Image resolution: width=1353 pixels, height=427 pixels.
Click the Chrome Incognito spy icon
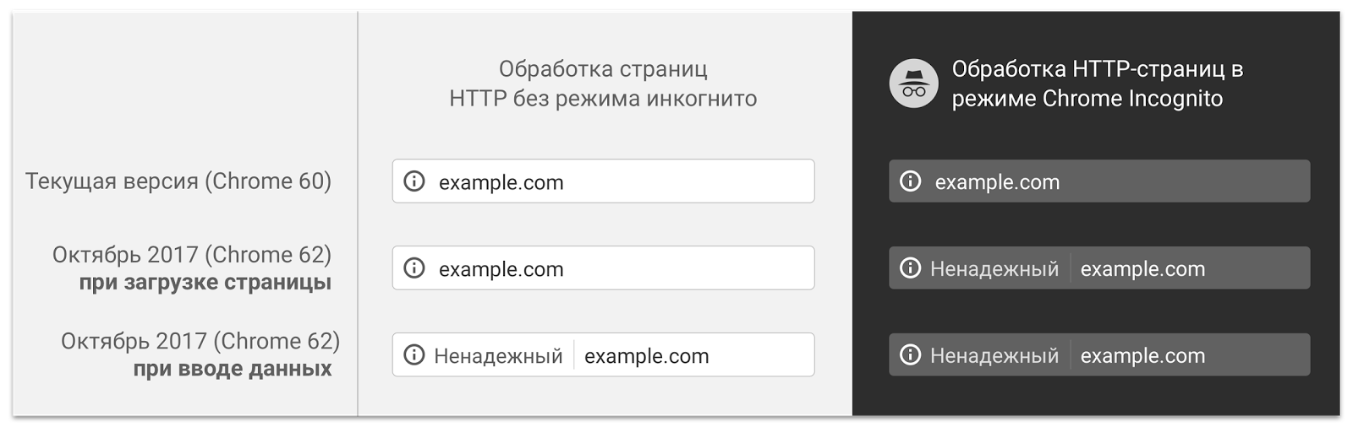coord(913,84)
